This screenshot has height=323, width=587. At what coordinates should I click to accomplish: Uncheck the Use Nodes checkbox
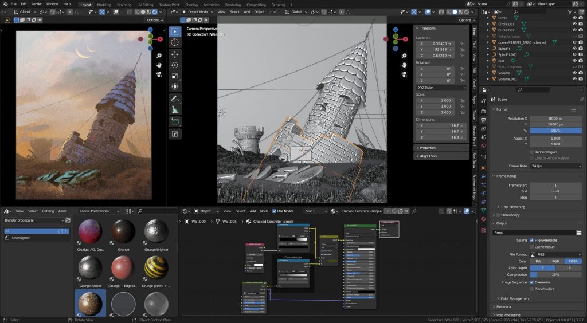pyautogui.click(x=274, y=211)
